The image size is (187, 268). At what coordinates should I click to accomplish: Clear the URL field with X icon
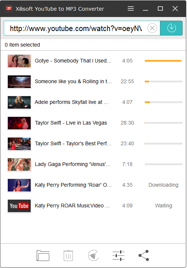tap(152, 28)
